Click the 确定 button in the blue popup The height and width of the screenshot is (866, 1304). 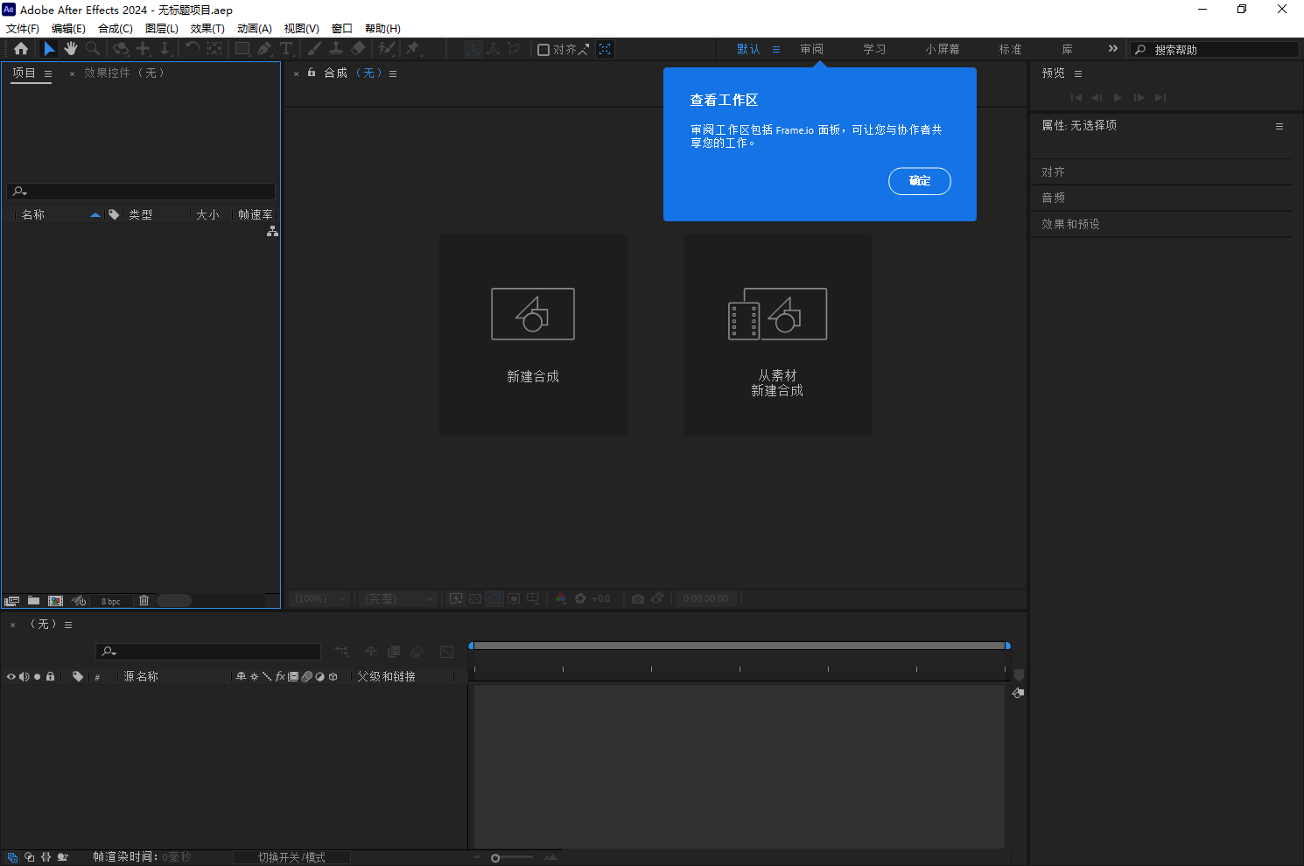tap(920, 181)
